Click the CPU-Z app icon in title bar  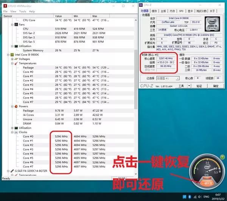point(141,5)
